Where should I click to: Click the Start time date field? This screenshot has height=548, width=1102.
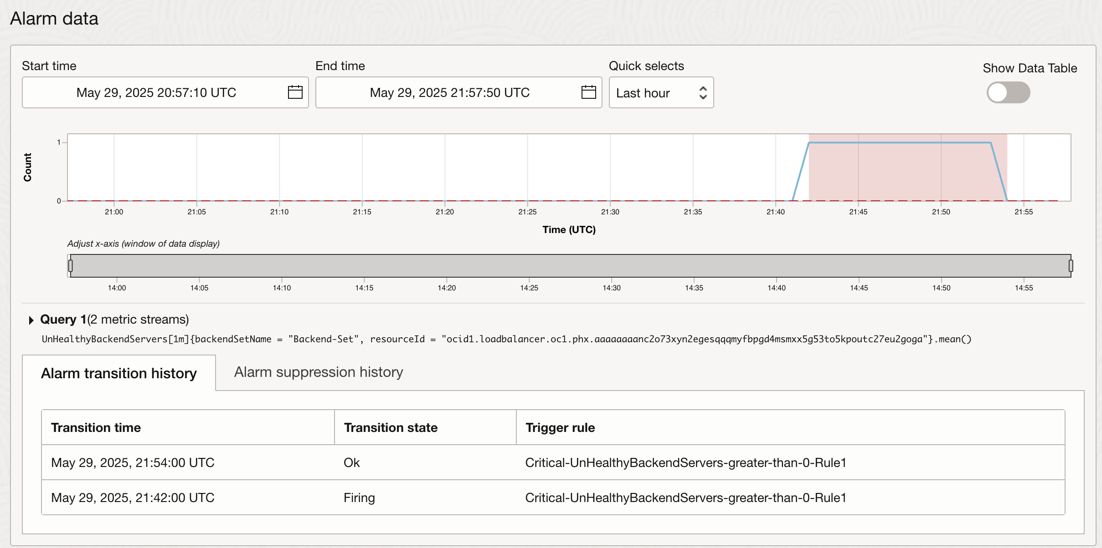coord(156,93)
